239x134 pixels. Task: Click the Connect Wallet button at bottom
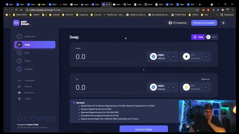143,129
